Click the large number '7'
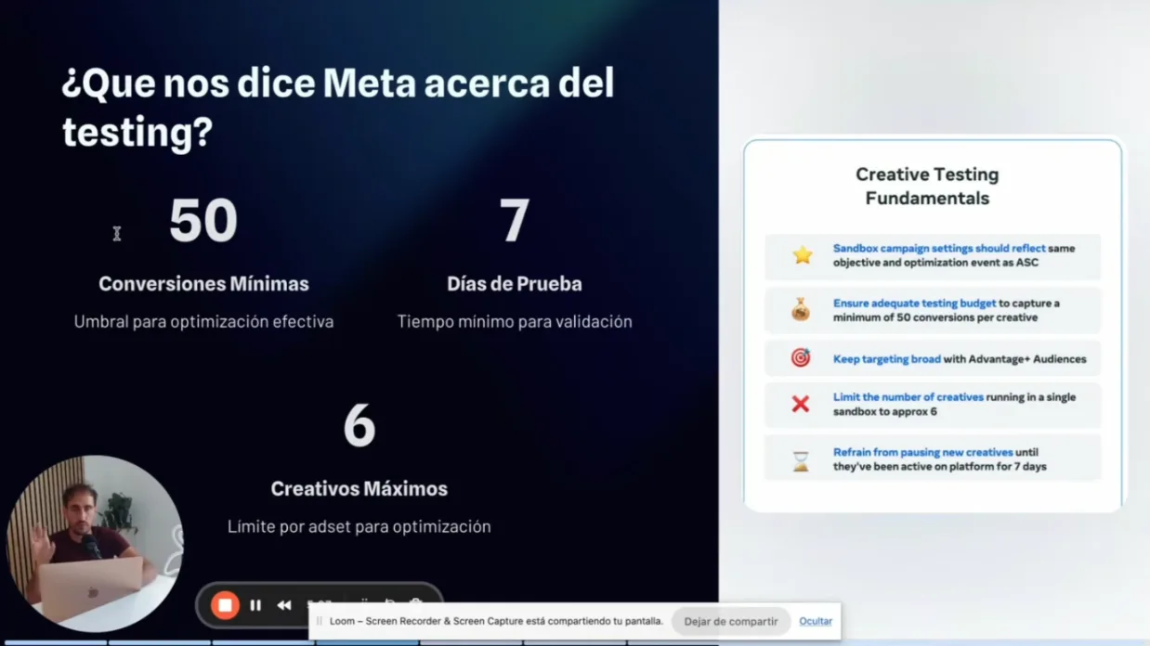This screenshot has width=1150, height=646. pos(515,221)
